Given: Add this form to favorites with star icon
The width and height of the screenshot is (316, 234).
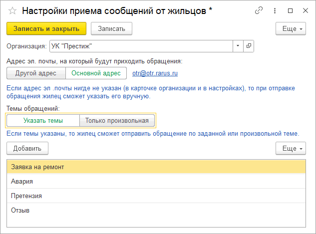Looking at the screenshot, I should click(12, 11).
